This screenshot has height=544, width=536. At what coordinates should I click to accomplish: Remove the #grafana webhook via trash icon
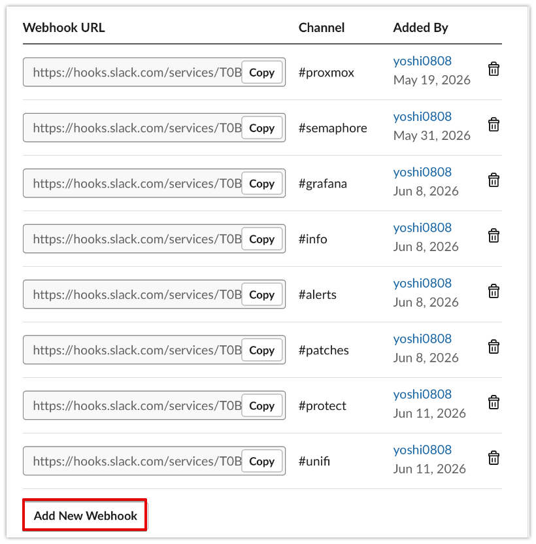(x=494, y=180)
